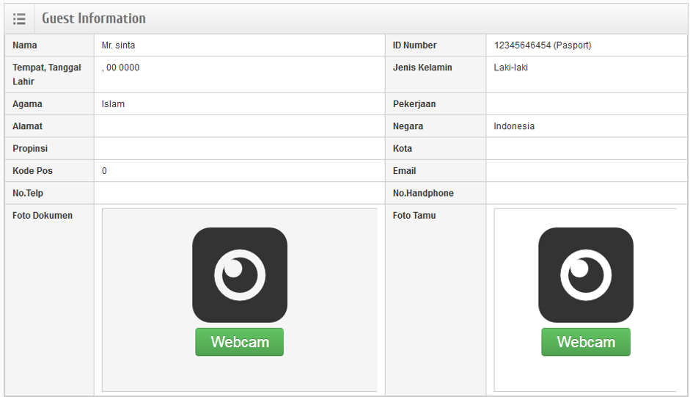Click the empty No.Telp value cell
690x397 pixels.
(x=239, y=193)
